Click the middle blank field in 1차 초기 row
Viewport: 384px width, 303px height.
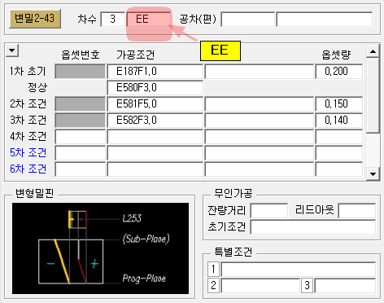point(260,72)
